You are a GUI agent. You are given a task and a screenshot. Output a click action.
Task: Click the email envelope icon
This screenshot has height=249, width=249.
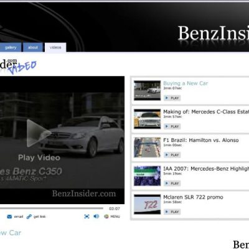click(9, 217)
